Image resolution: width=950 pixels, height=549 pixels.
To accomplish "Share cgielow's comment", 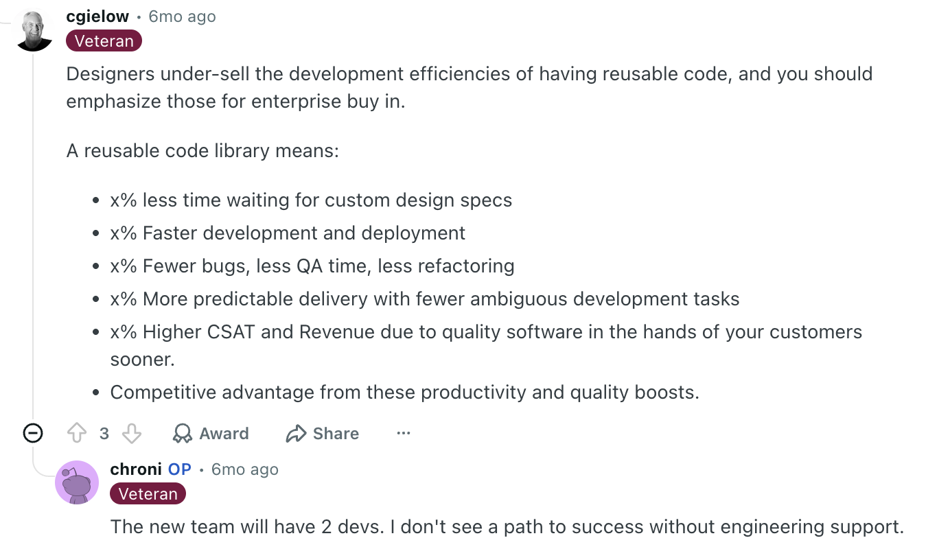I will pos(322,433).
